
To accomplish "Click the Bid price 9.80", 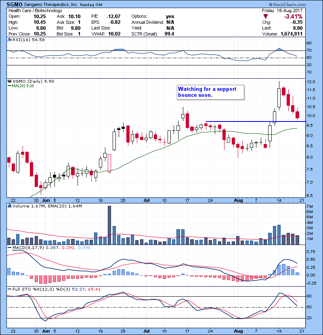I will coord(76,28).
